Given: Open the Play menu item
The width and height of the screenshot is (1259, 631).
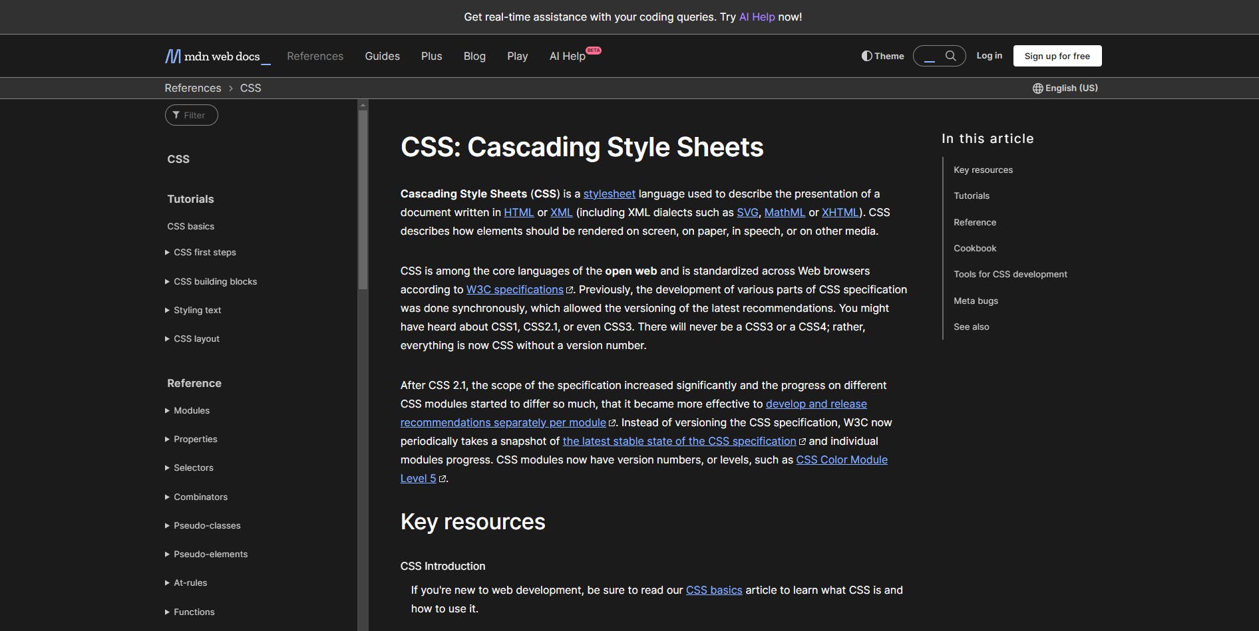Looking at the screenshot, I should pos(518,57).
